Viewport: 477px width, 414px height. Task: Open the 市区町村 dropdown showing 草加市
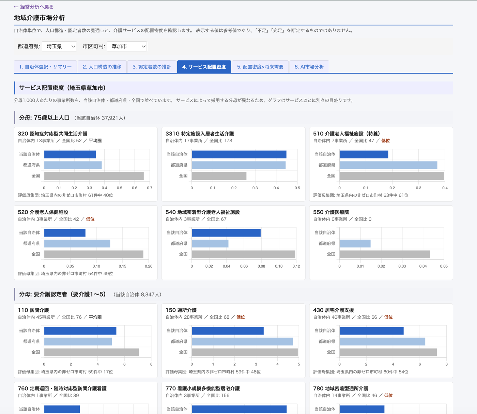pyautogui.click(x=127, y=46)
